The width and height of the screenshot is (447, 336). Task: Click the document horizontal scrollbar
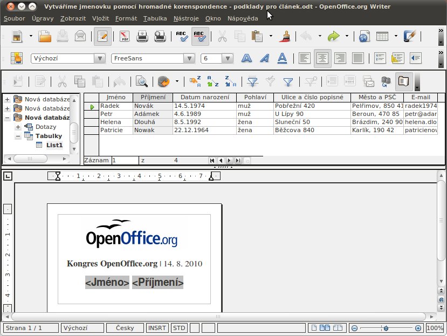click(x=219, y=317)
